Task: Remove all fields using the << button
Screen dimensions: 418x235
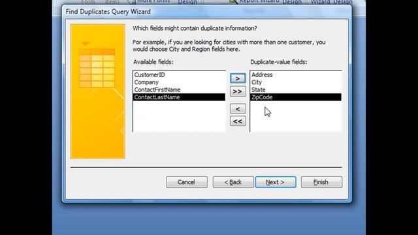Action: [238, 121]
